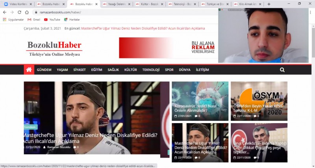Open Gmail bookmark in bookmarks bar

(34, 19)
